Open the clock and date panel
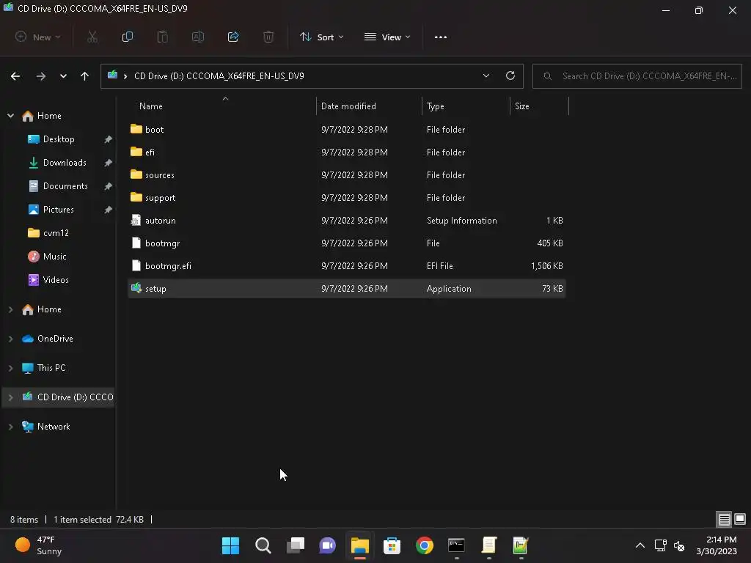The height and width of the screenshot is (563, 751). pyautogui.click(x=717, y=545)
